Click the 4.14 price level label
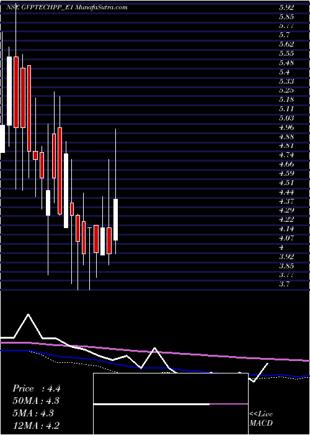Viewport: 310px width, 435px height. pyautogui.click(x=286, y=229)
